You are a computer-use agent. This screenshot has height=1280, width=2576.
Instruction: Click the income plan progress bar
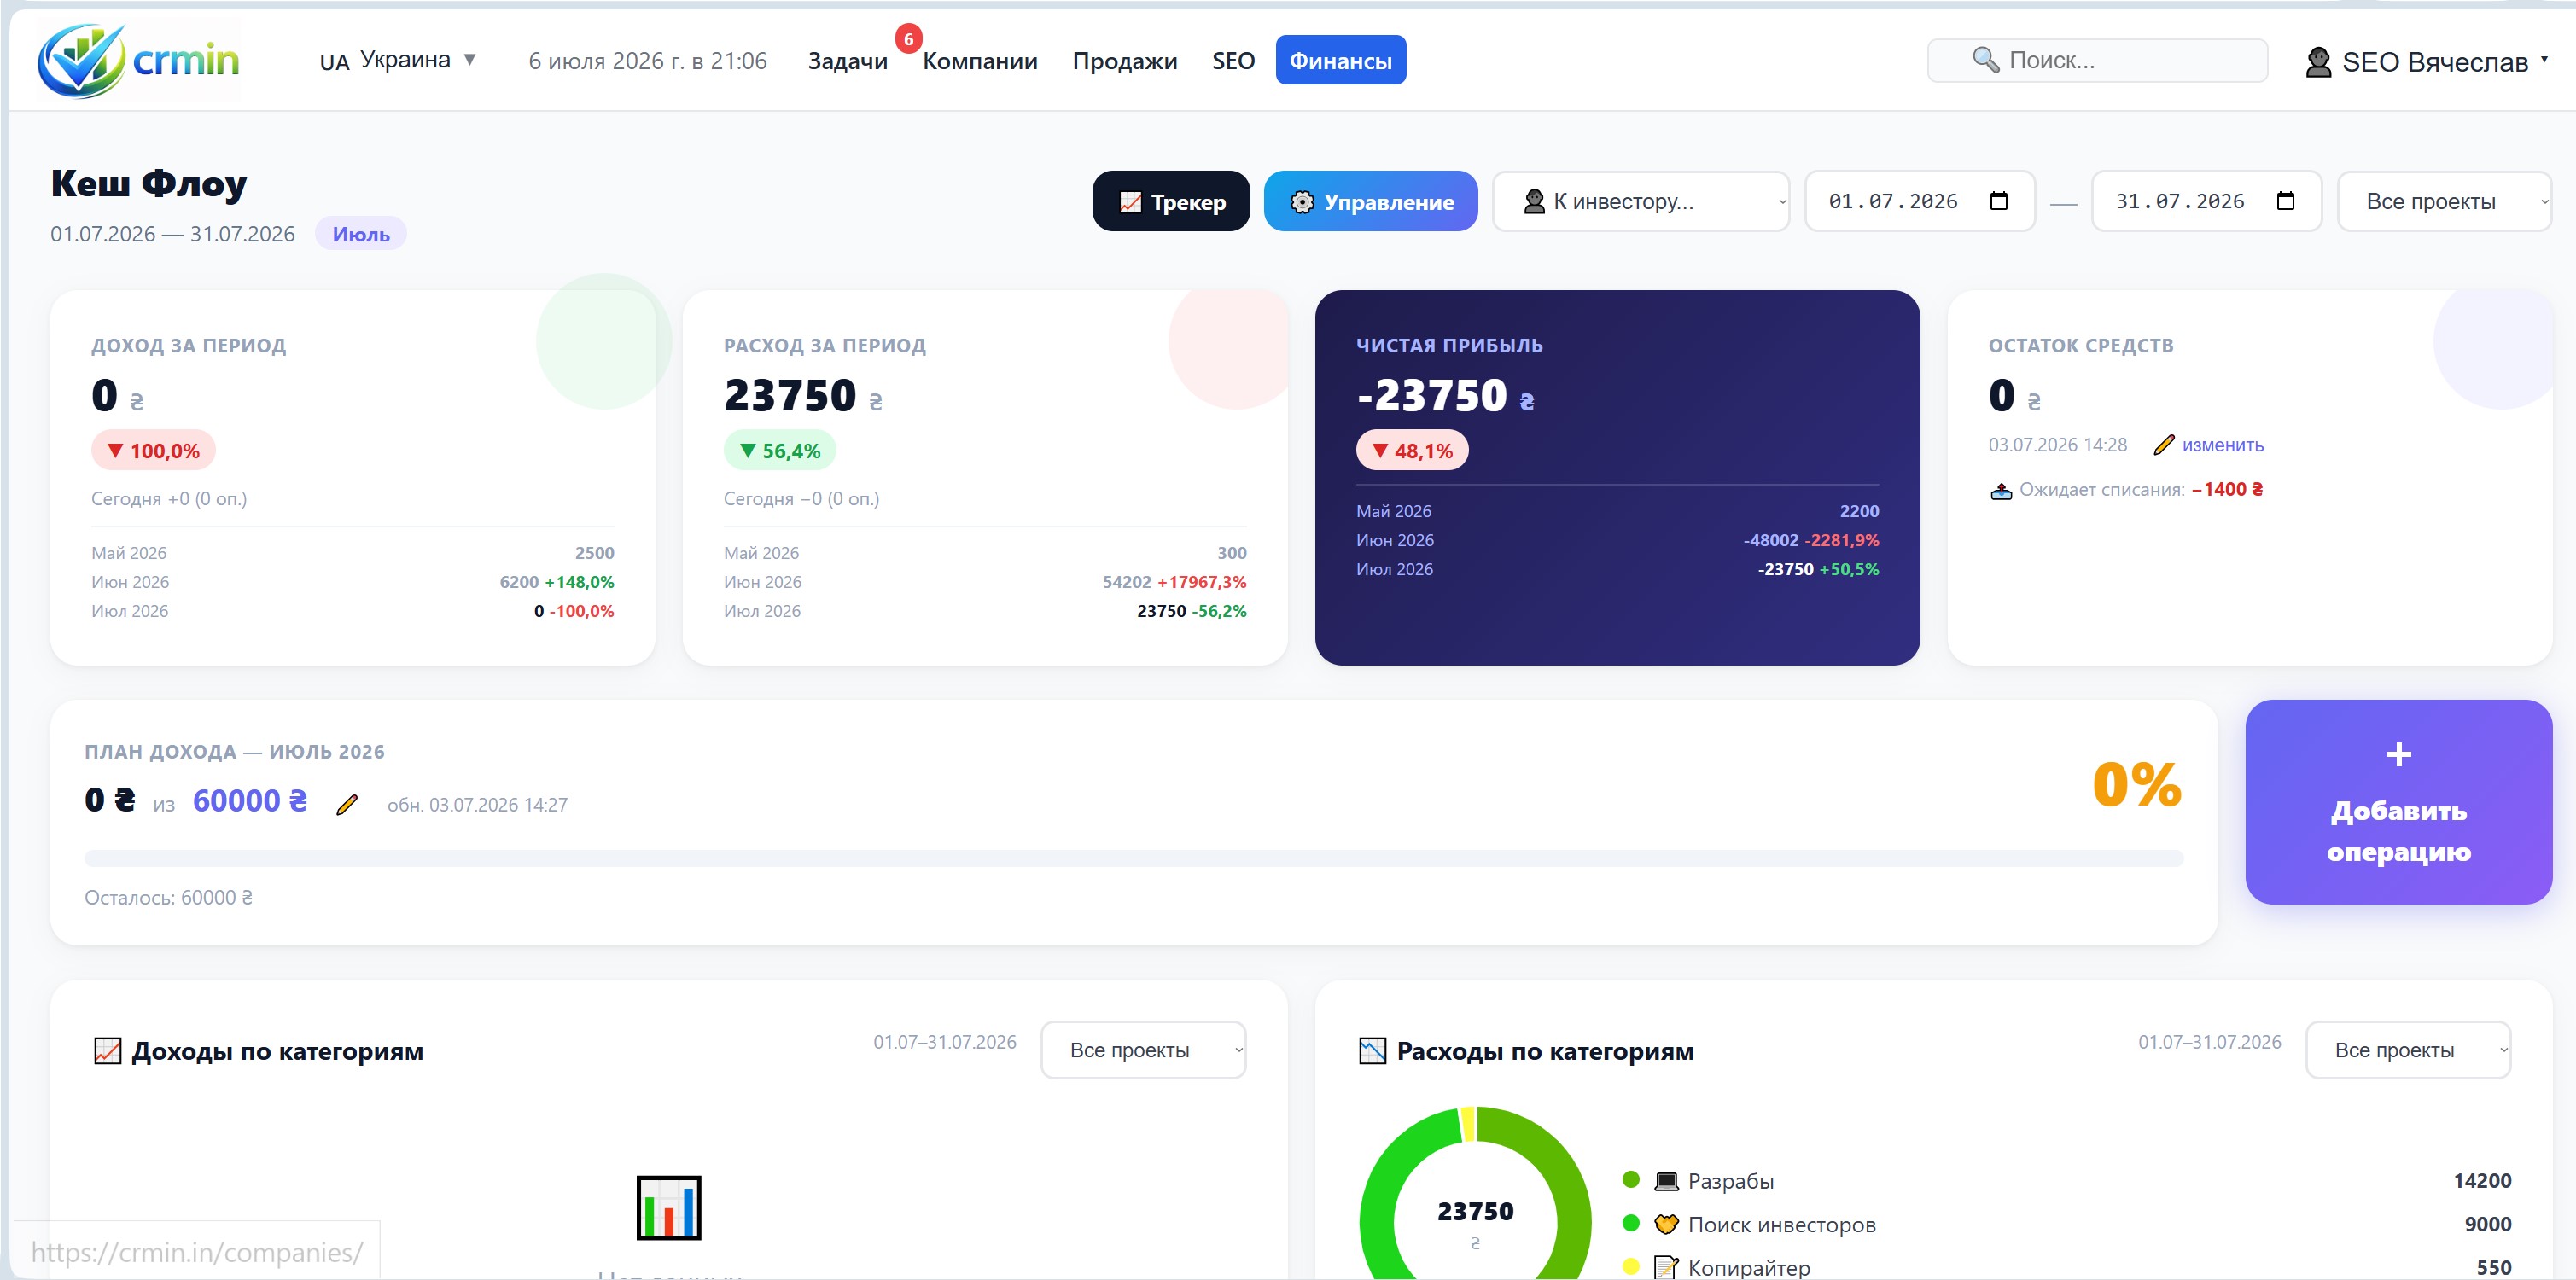pos(1133,858)
